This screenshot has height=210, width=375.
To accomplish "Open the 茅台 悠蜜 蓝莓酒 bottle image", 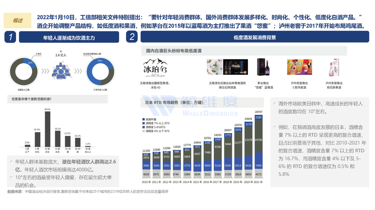I will [x=263, y=67].
